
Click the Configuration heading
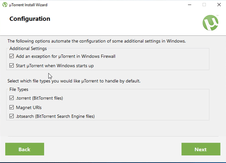30,19
